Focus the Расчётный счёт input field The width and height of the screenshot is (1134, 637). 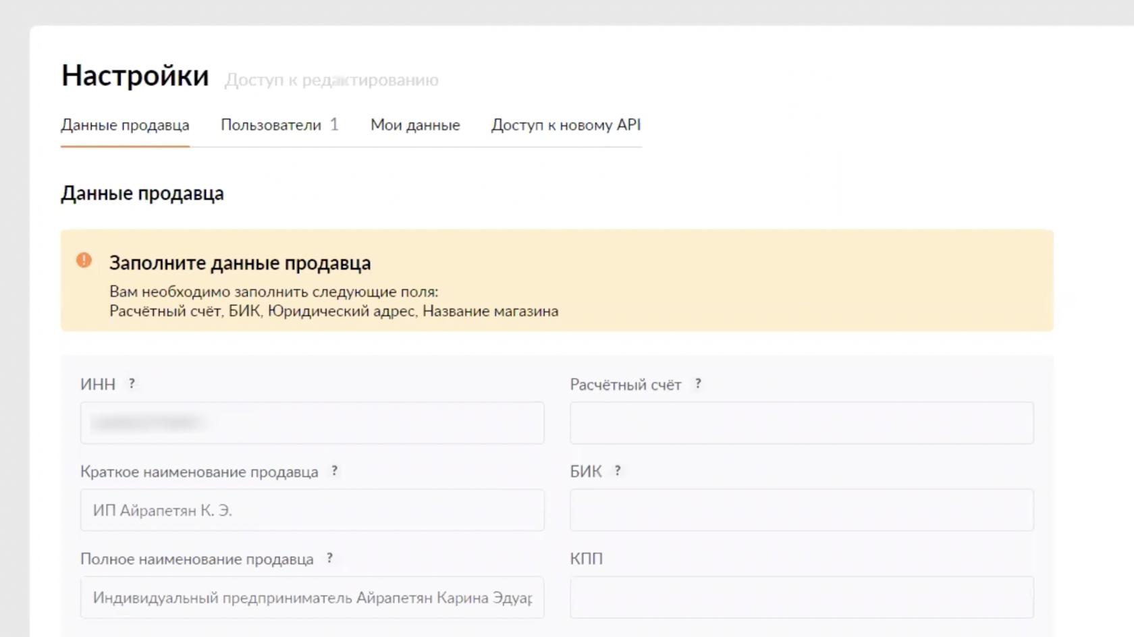tap(802, 423)
